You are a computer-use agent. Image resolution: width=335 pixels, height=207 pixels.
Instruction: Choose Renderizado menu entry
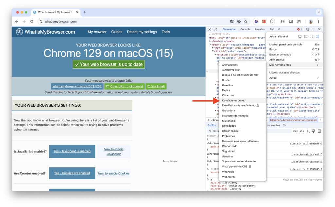(242, 146)
